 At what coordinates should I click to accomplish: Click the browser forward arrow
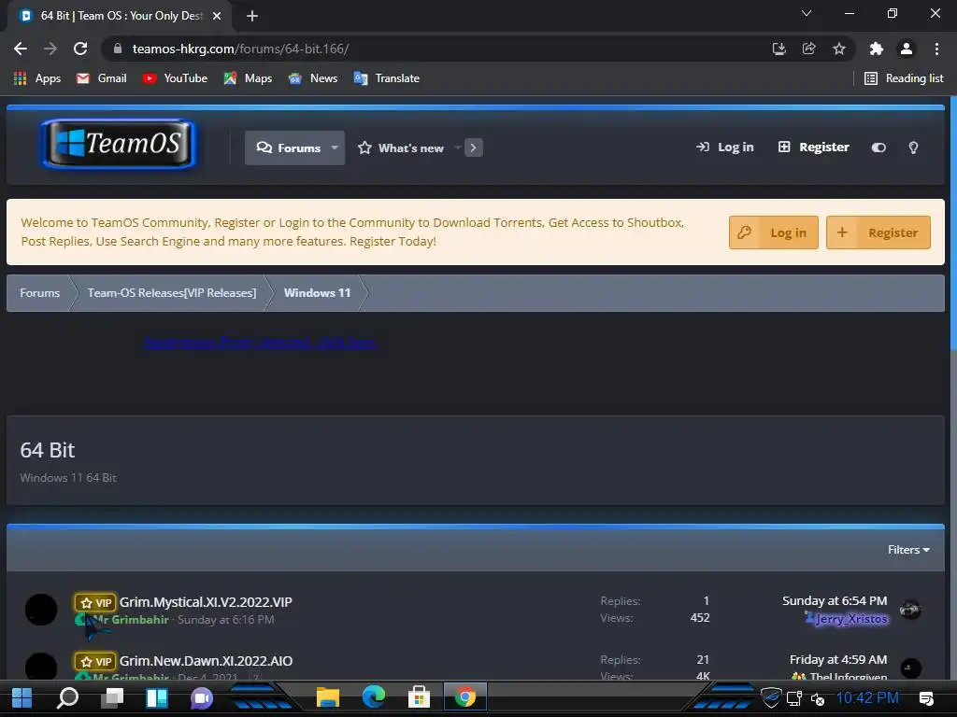50,49
